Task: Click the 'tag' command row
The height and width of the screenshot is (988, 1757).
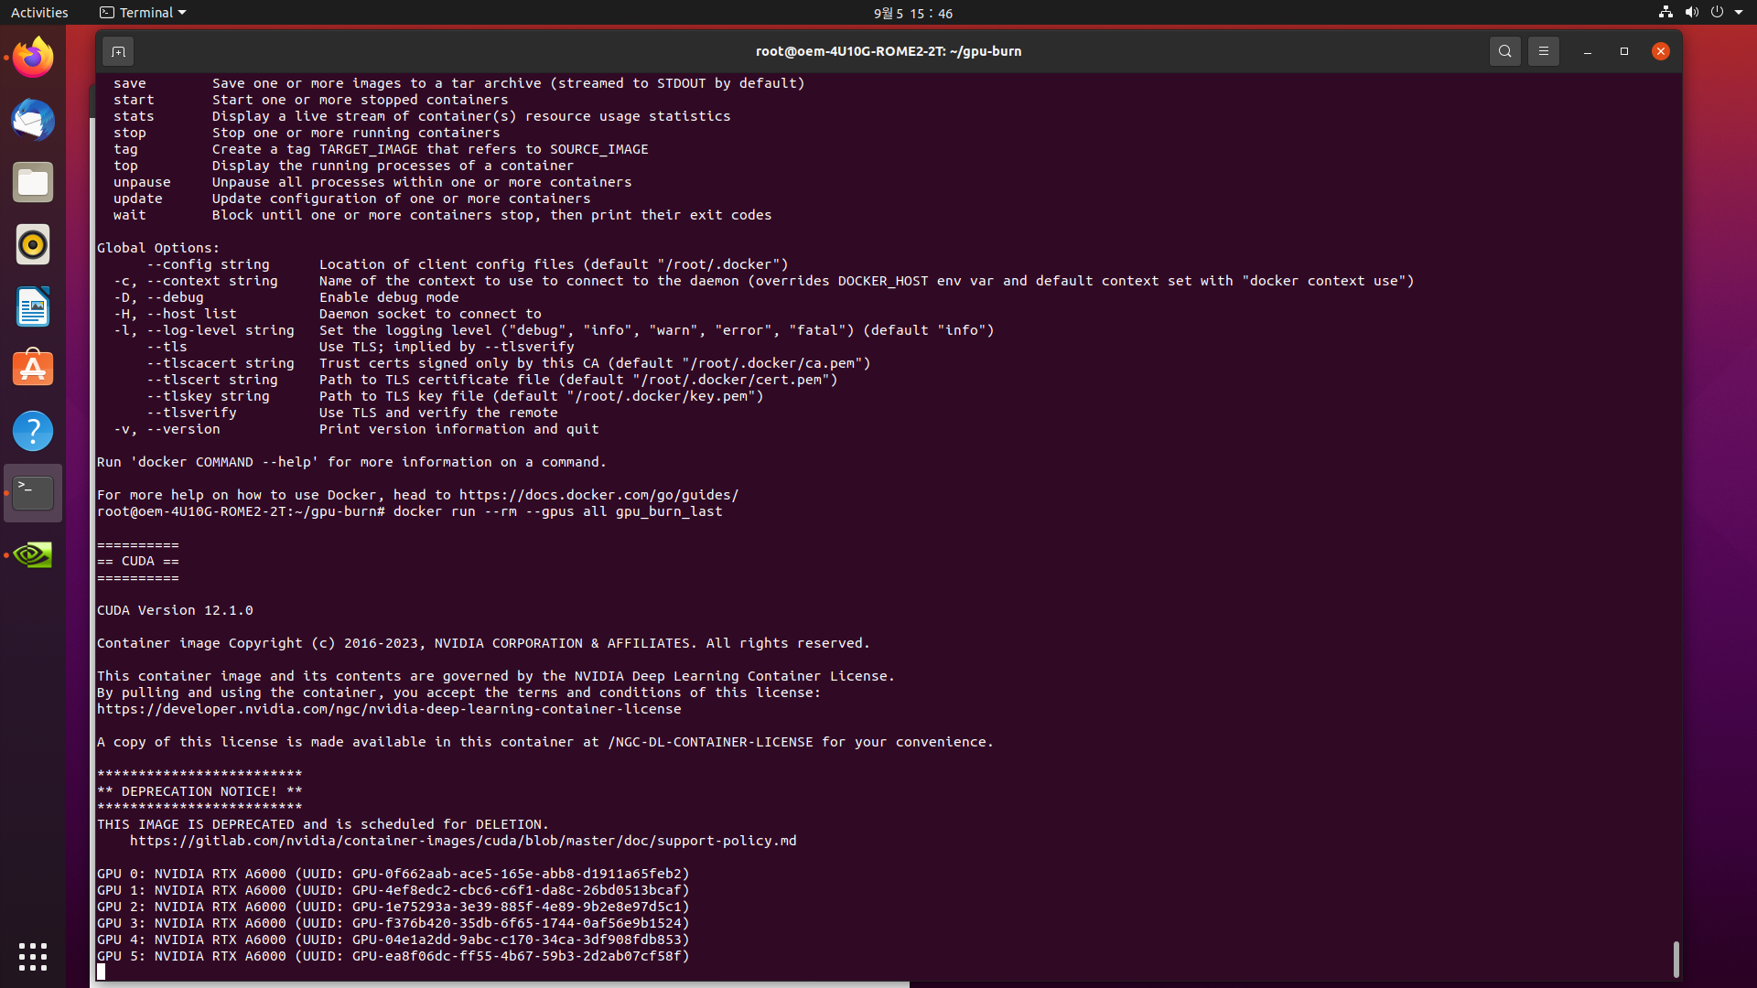Action: tap(381, 149)
